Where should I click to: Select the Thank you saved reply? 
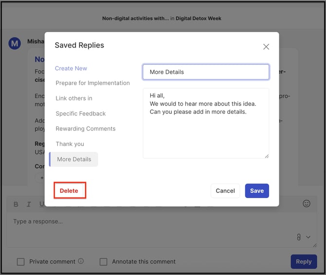pyautogui.click(x=70, y=144)
